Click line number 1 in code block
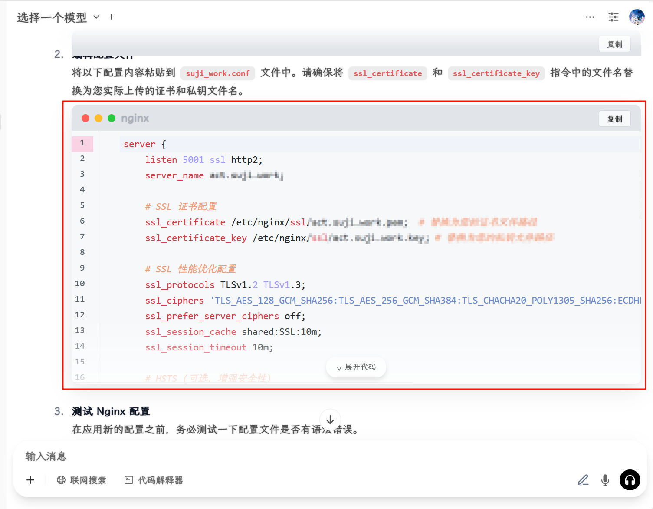The width and height of the screenshot is (653, 509). click(x=82, y=143)
